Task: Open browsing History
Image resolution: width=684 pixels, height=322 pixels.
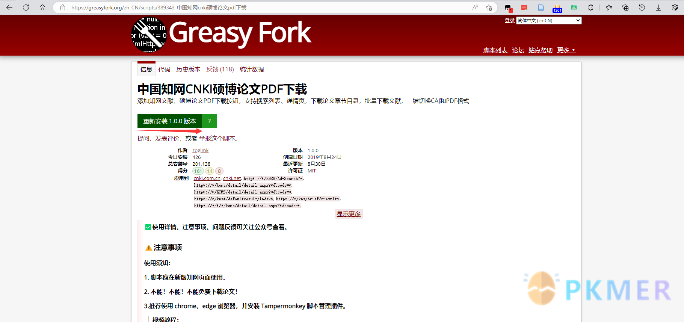Action: [x=642, y=8]
